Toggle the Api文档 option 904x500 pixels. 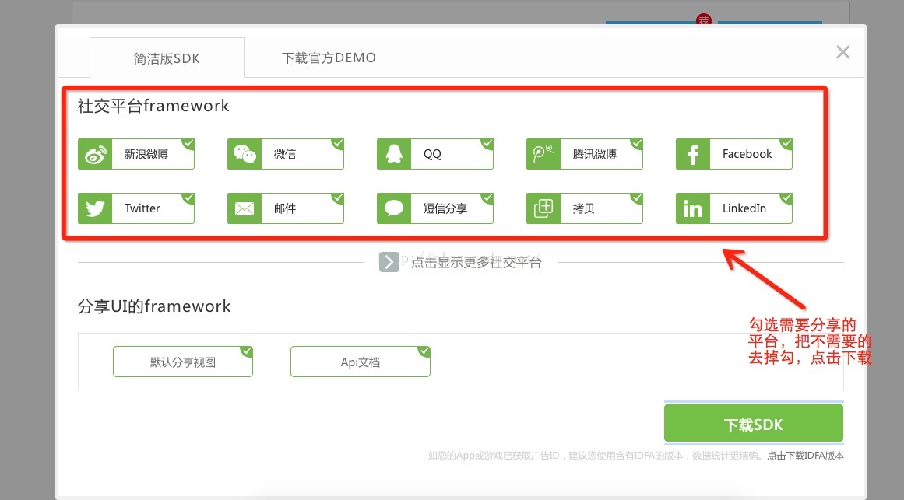[361, 362]
